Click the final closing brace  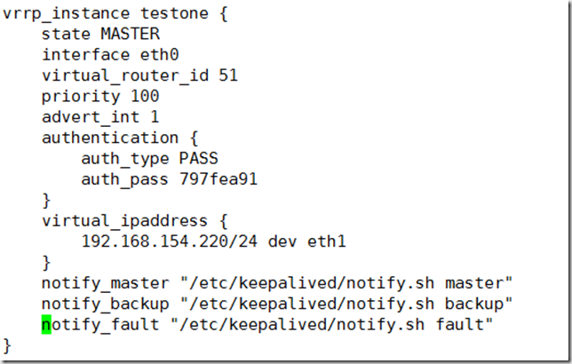tap(8, 344)
